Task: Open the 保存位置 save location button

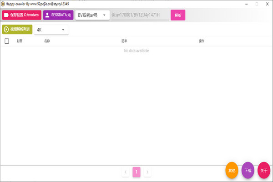Action: (21, 15)
